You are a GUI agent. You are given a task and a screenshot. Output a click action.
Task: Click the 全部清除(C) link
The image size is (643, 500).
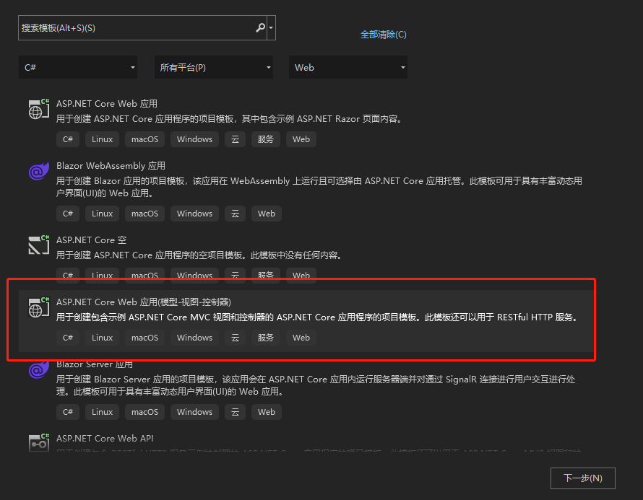383,35
